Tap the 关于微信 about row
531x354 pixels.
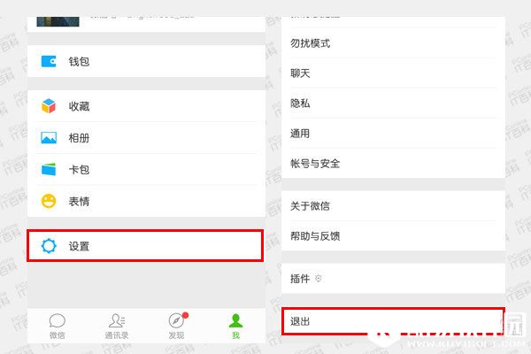click(393, 206)
